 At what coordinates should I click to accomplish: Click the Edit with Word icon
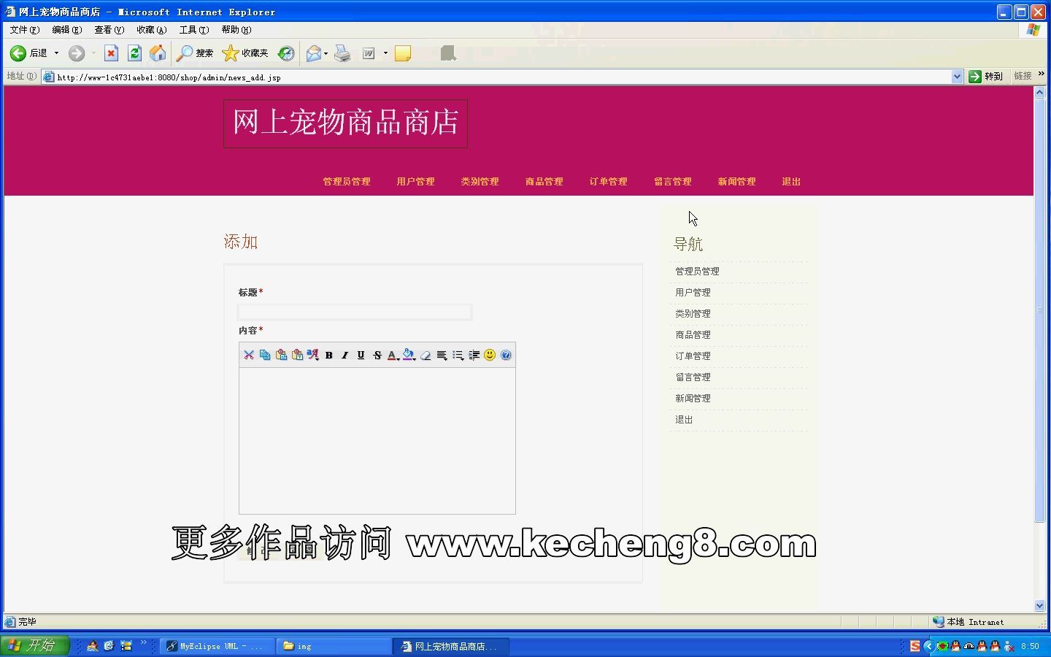point(369,53)
